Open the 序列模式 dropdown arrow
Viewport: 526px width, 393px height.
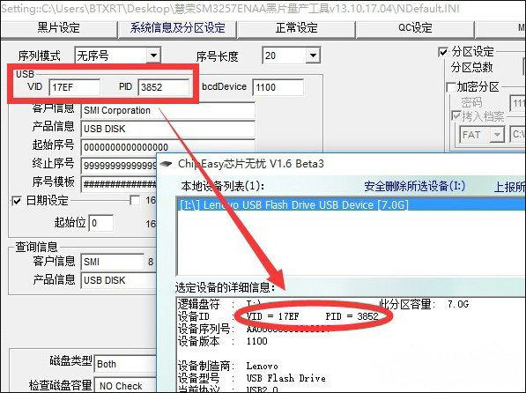coord(153,56)
